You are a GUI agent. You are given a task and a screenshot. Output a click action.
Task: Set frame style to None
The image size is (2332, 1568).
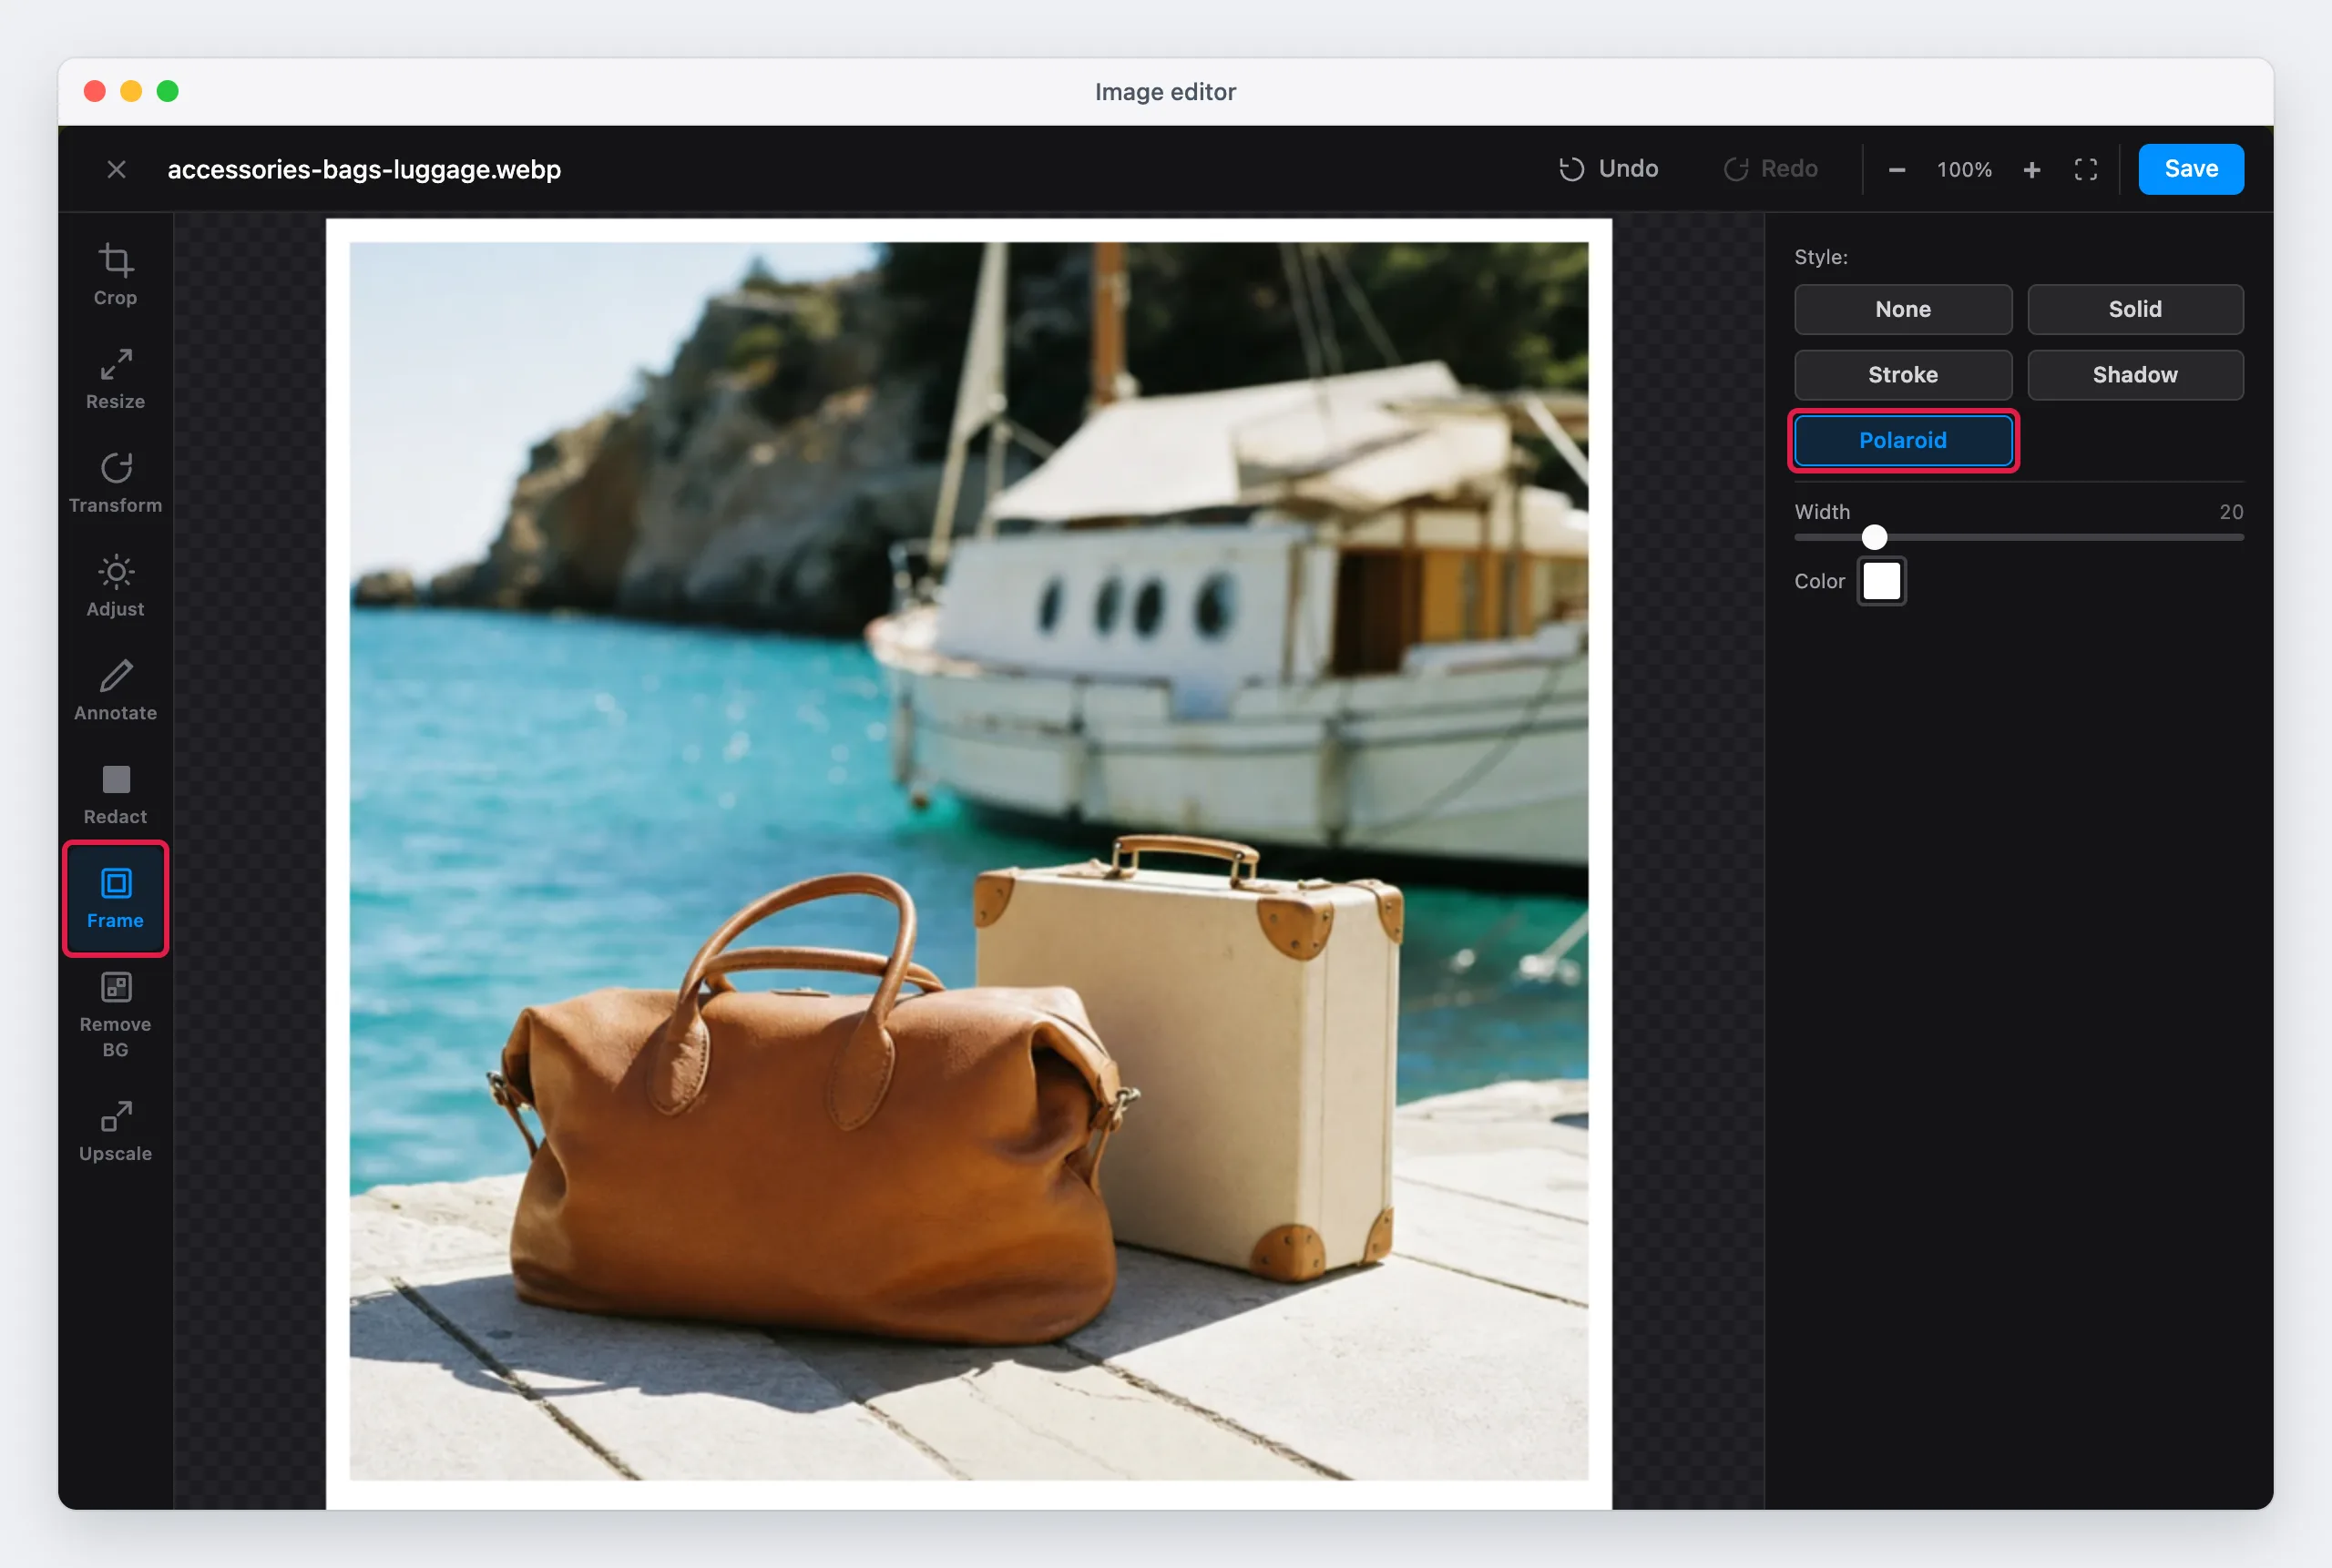pos(1902,309)
